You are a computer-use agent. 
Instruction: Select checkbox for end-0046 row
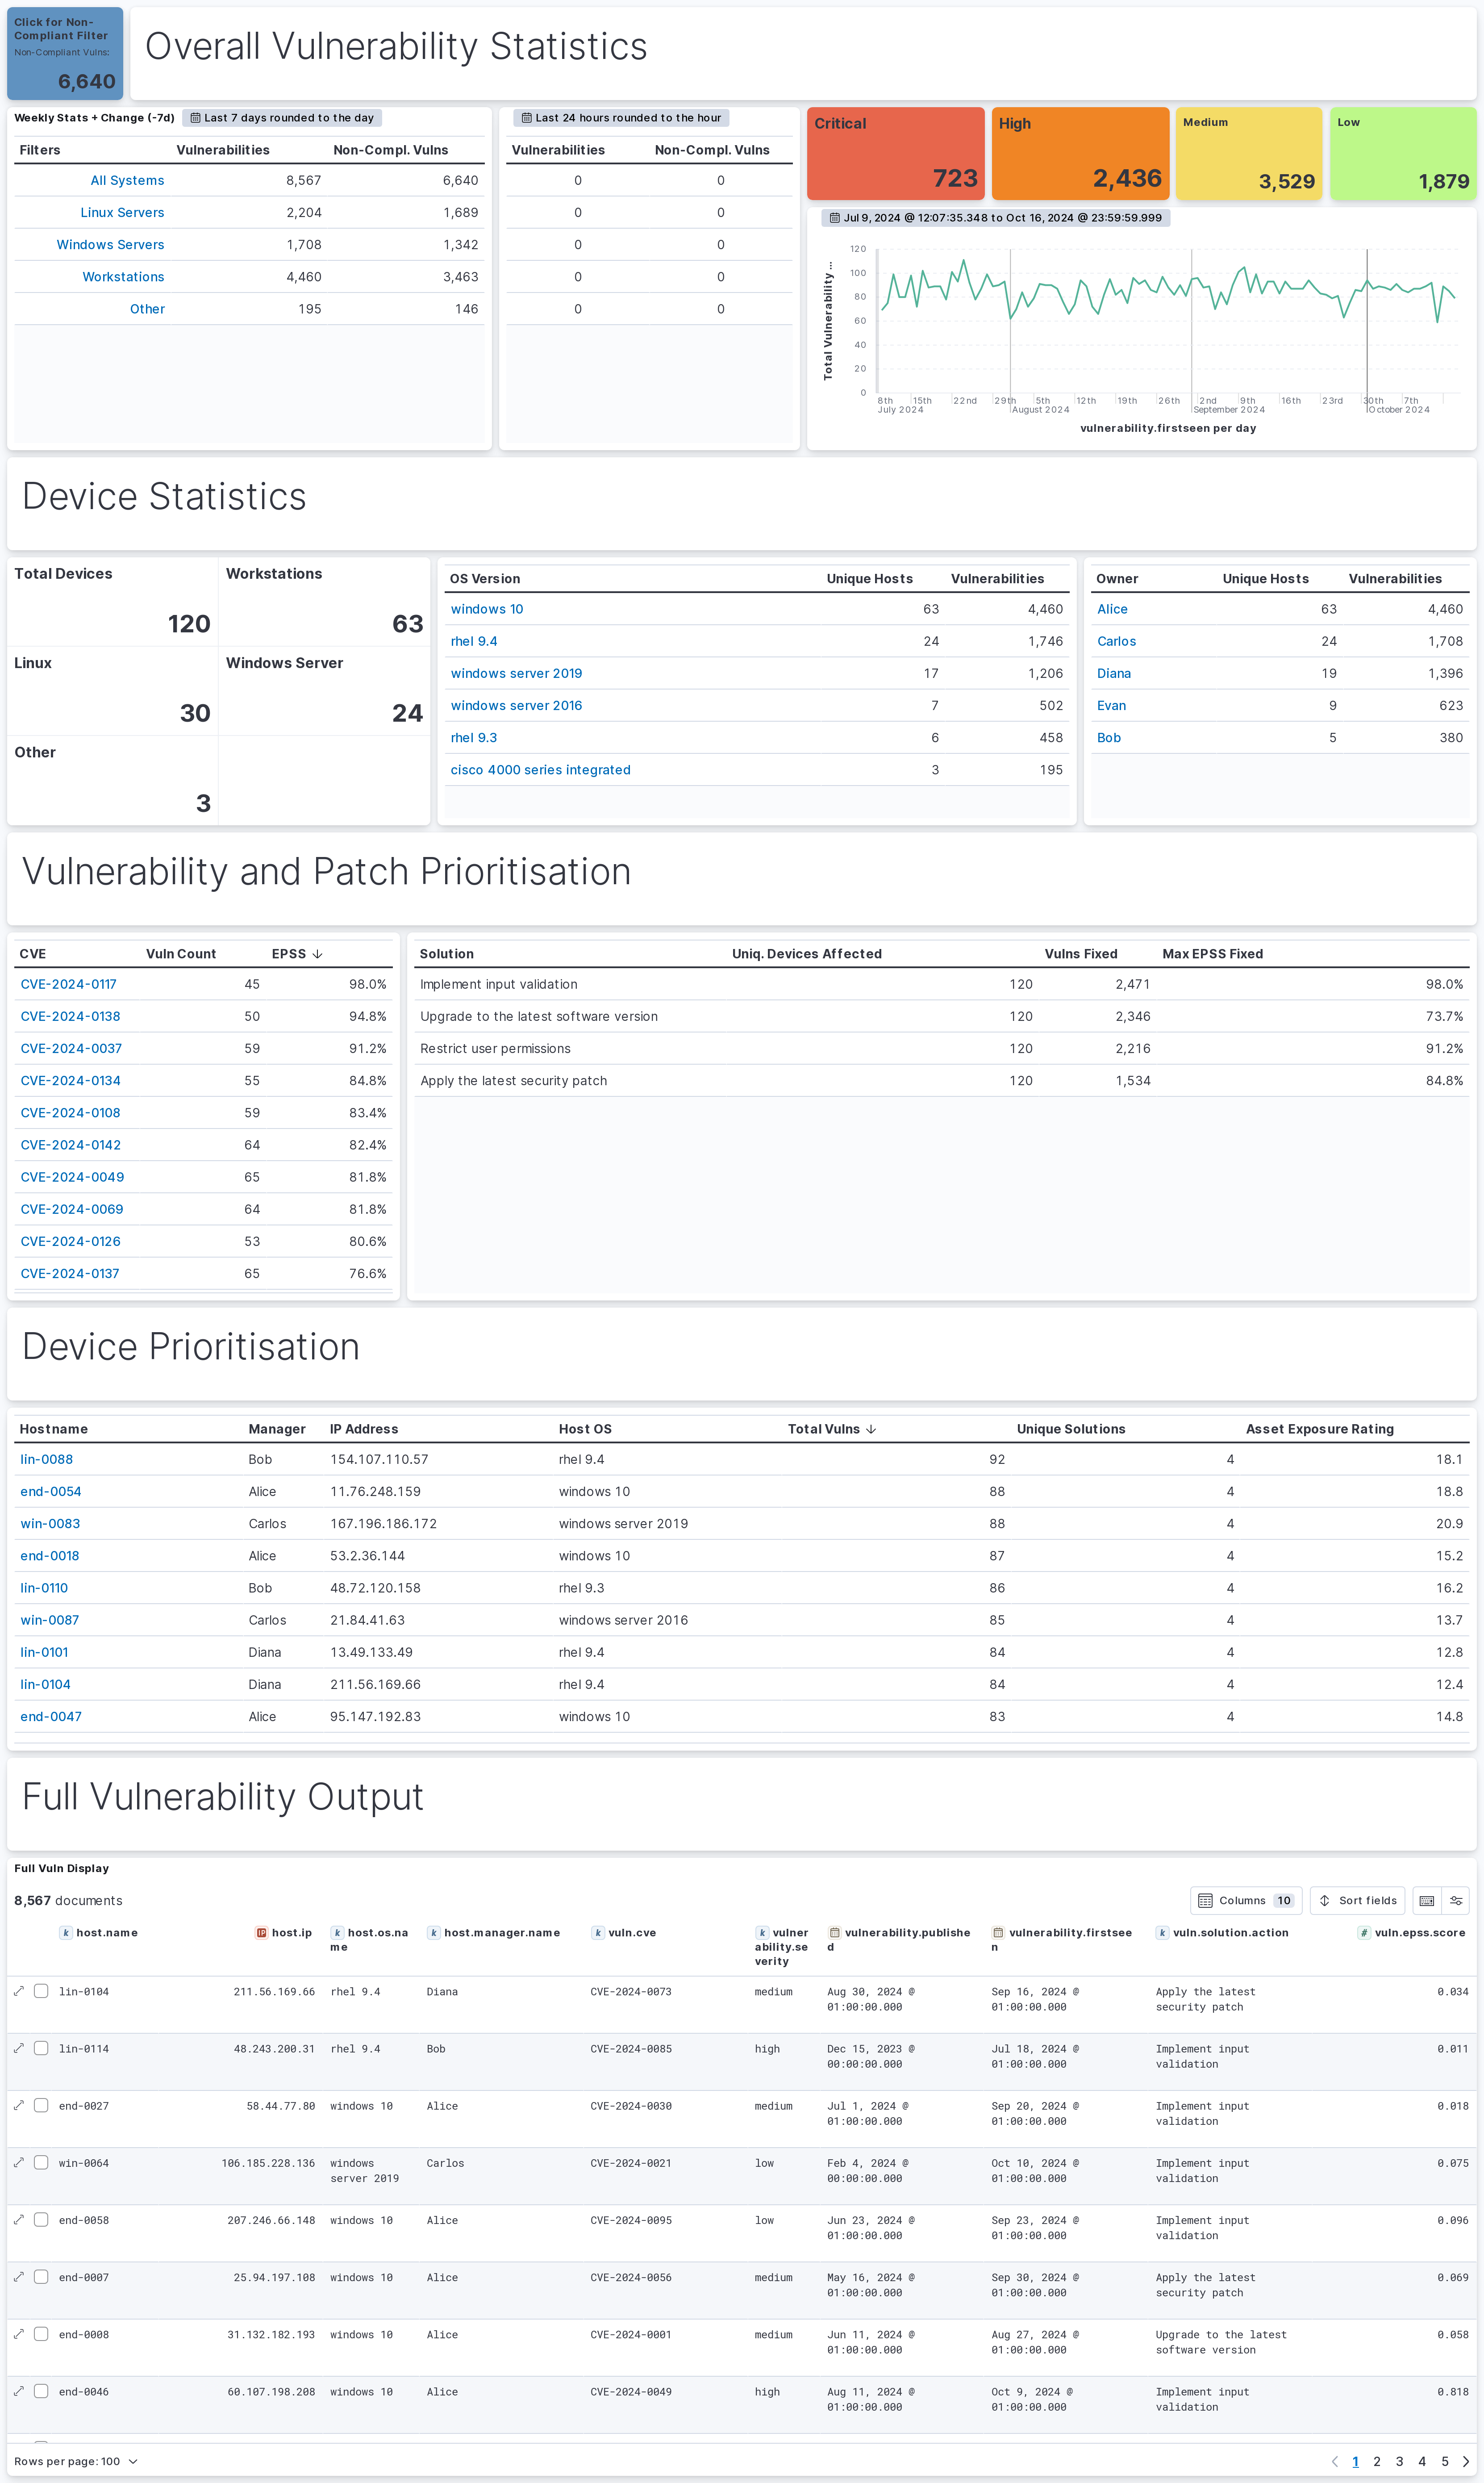pyautogui.click(x=41, y=2391)
